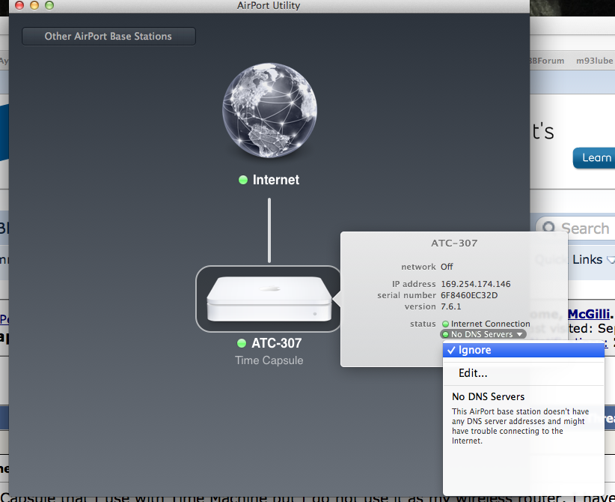Close the AirPort Utility window
Screen dimensions: 615x502
pyautogui.click(x=19, y=5)
